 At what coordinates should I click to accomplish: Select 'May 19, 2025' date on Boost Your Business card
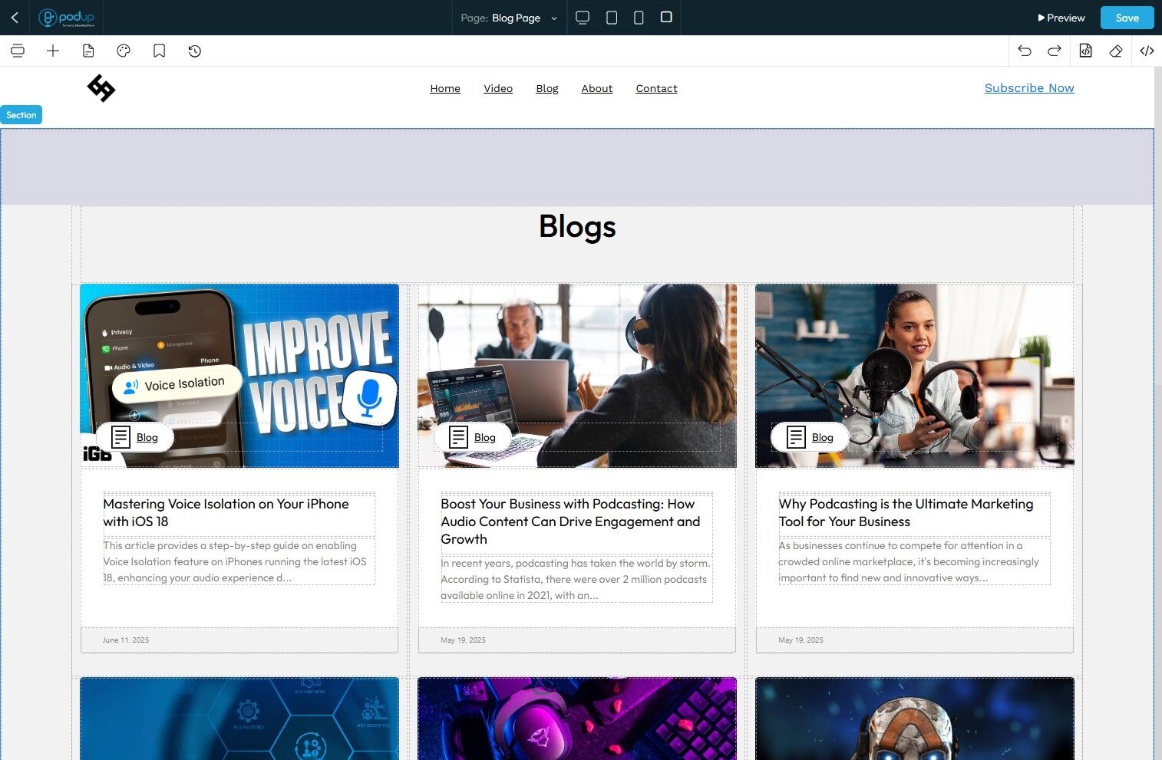tap(463, 640)
